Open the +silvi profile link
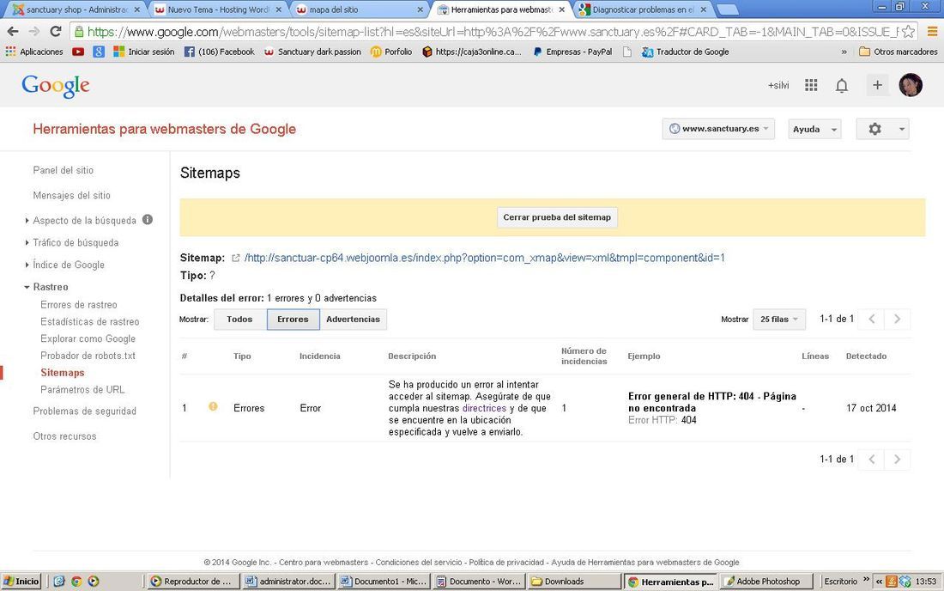Viewport: 944px width, 591px height. [x=778, y=86]
